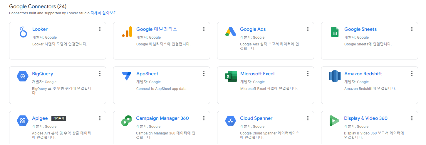
Task: Select the BigQuery connector title
Action: (43, 74)
